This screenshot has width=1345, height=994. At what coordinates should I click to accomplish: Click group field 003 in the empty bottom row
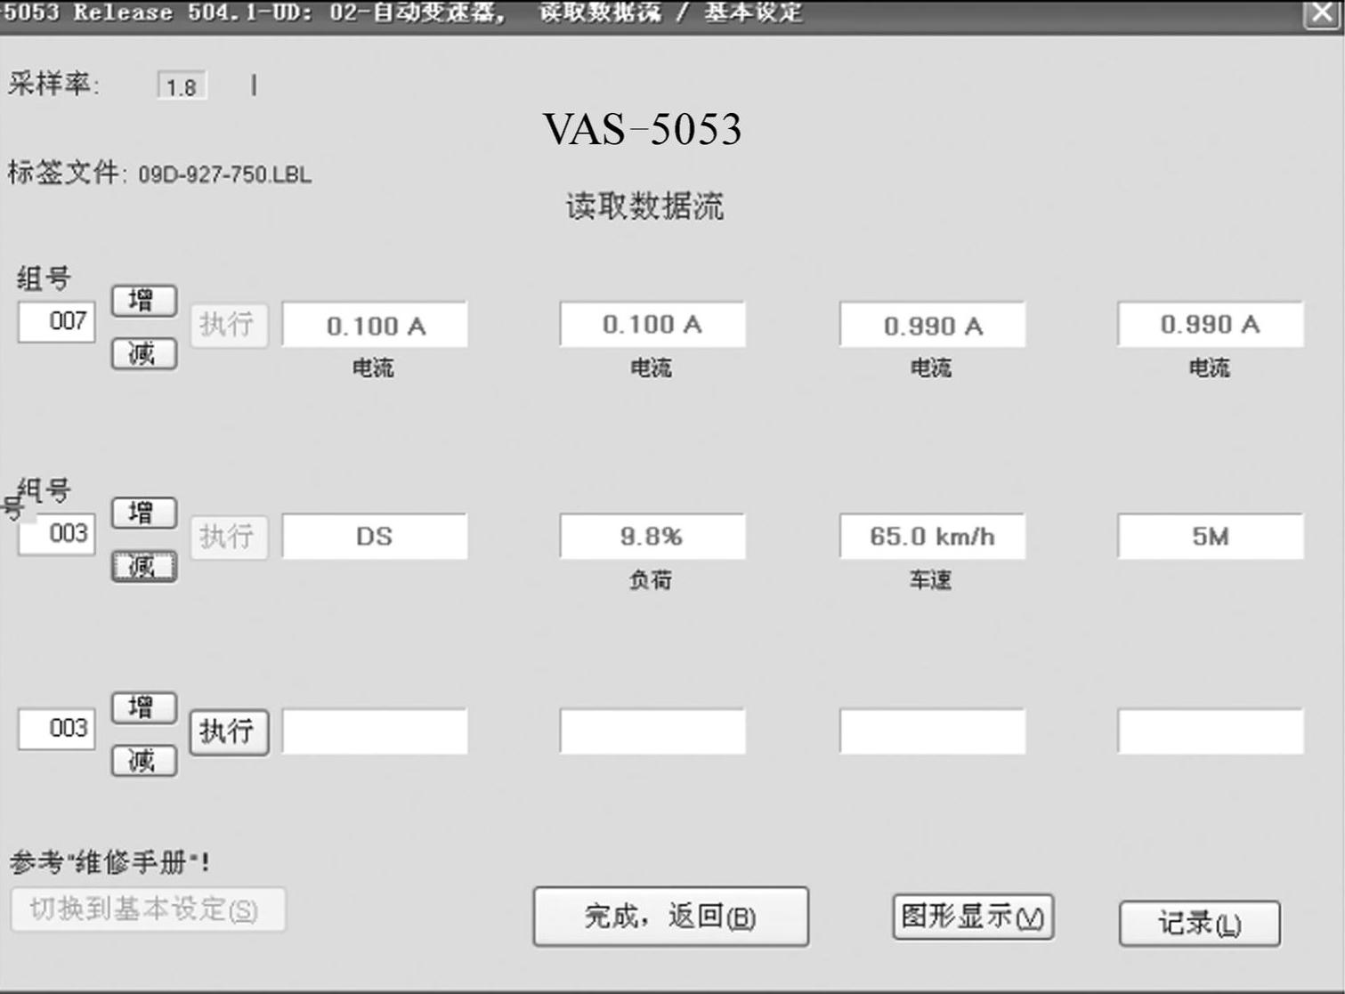57,729
